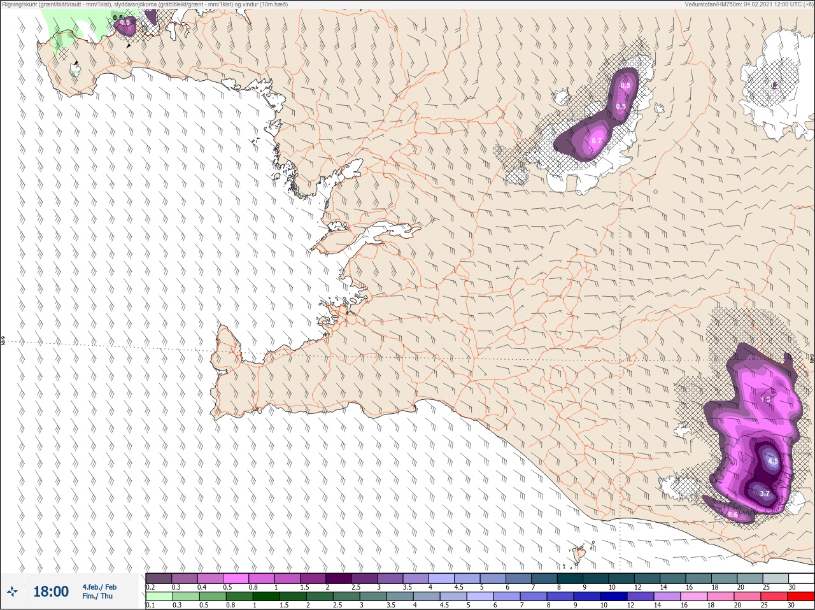Click the 64N latitude label on the left edge
815x610 pixels.
[3, 342]
